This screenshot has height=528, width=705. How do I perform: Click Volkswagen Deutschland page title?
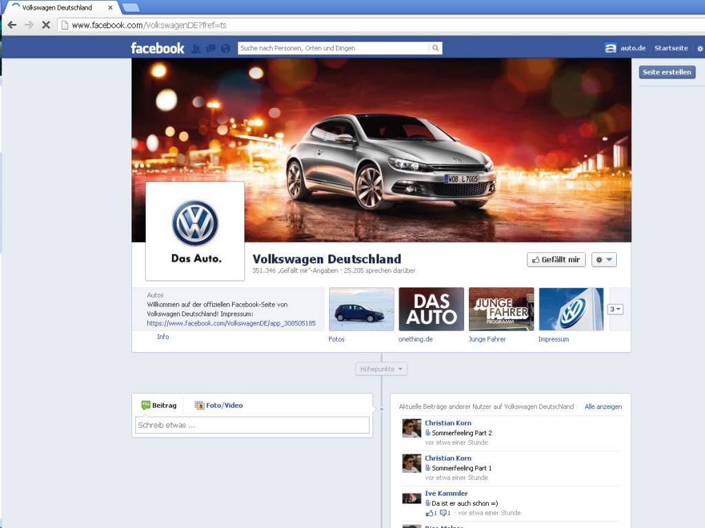click(x=326, y=259)
